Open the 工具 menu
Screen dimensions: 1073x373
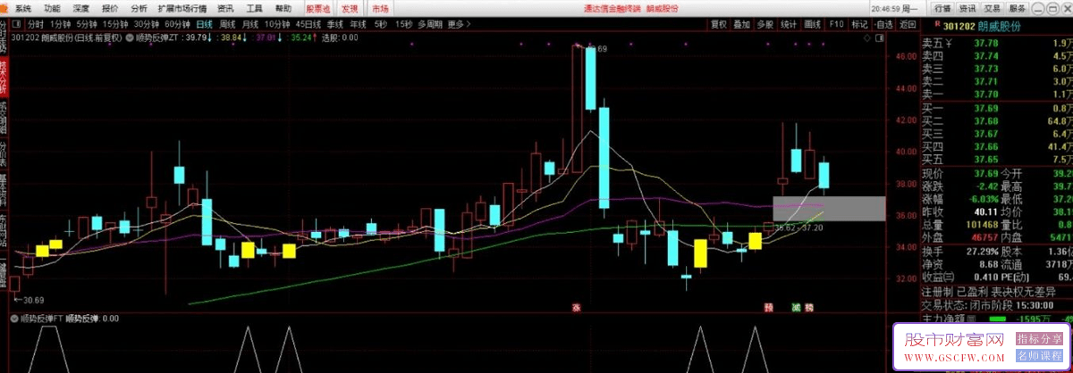pos(255,7)
